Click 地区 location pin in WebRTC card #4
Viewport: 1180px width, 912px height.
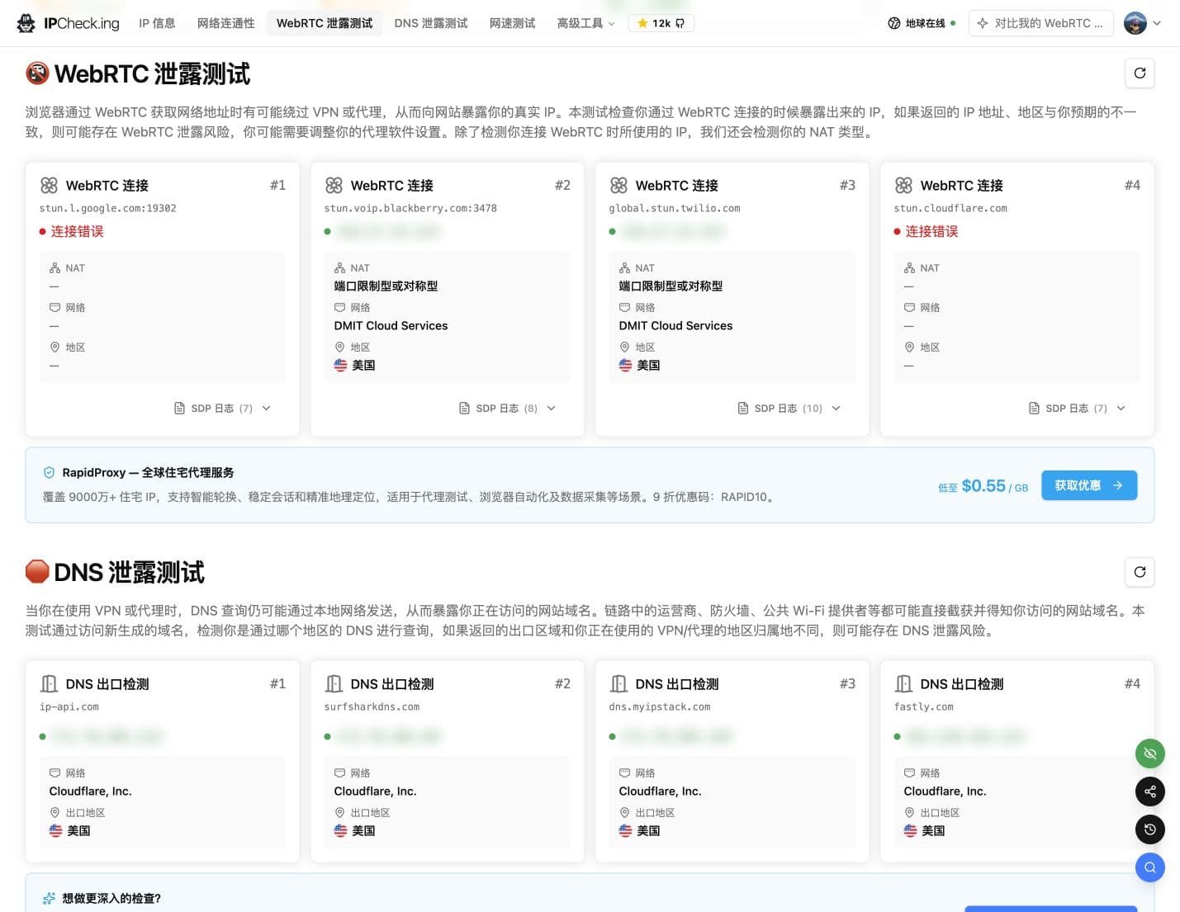coord(909,347)
